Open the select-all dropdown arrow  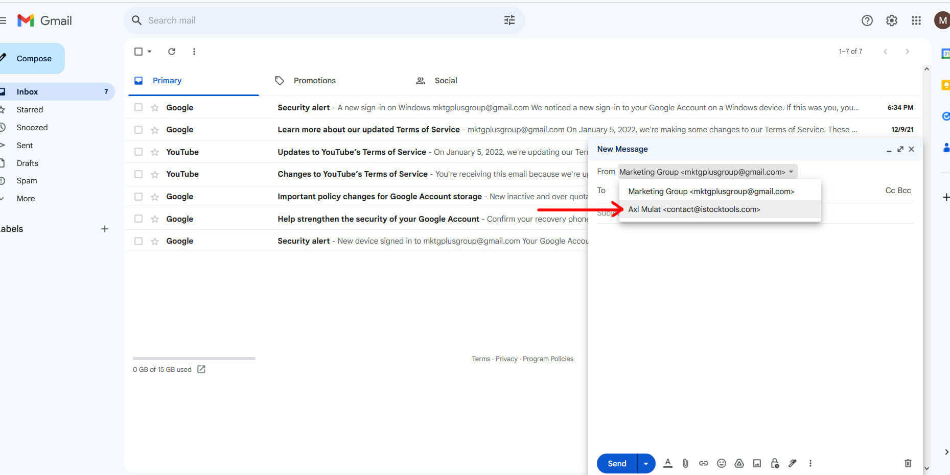[x=149, y=52]
